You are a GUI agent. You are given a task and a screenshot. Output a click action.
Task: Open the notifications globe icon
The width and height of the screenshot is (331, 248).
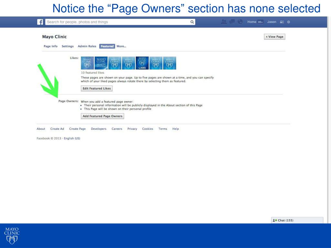pos(240,22)
